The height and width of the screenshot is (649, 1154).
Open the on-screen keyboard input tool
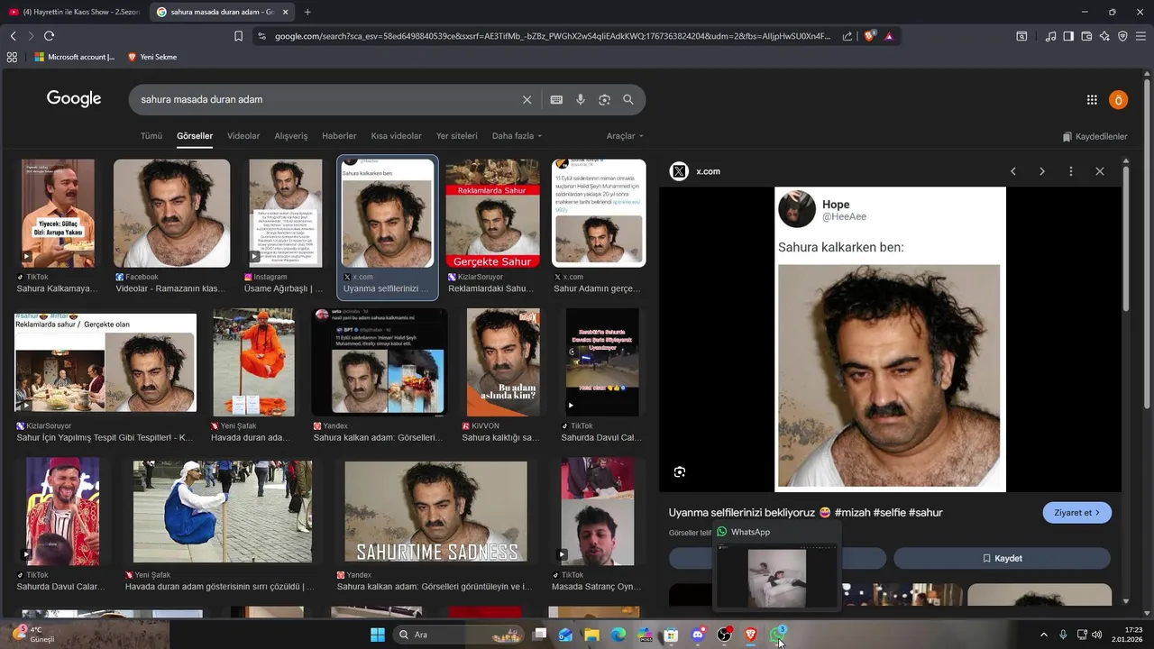pos(556,99)
